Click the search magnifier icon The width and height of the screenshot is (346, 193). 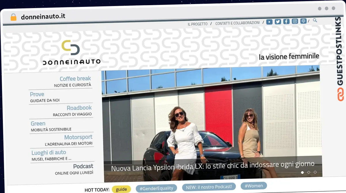(x=315, y=20)
